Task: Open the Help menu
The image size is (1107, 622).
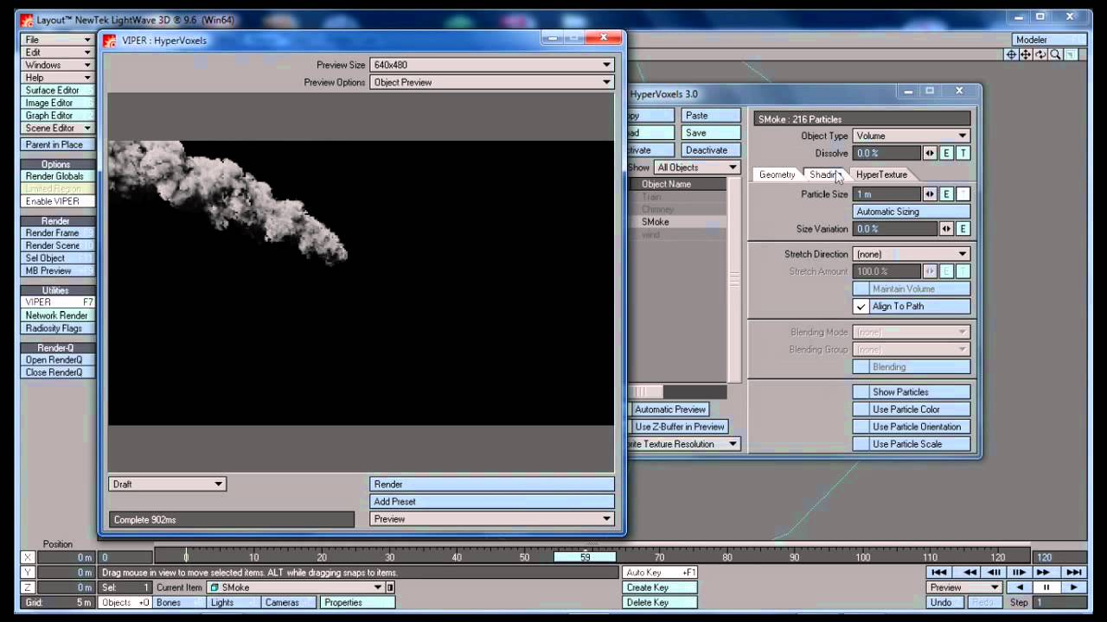Action: 57,78
